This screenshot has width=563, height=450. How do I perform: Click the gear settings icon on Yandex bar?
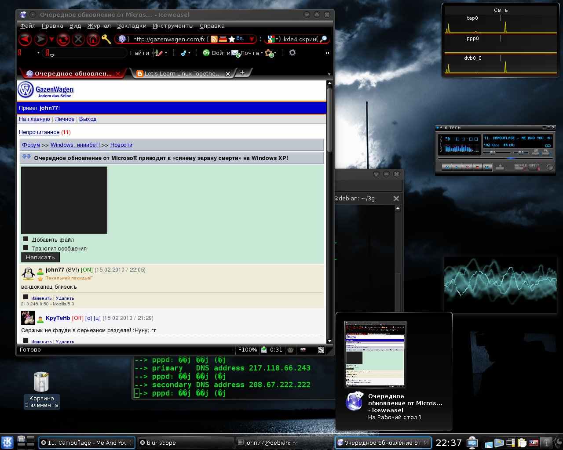point(292,53)
